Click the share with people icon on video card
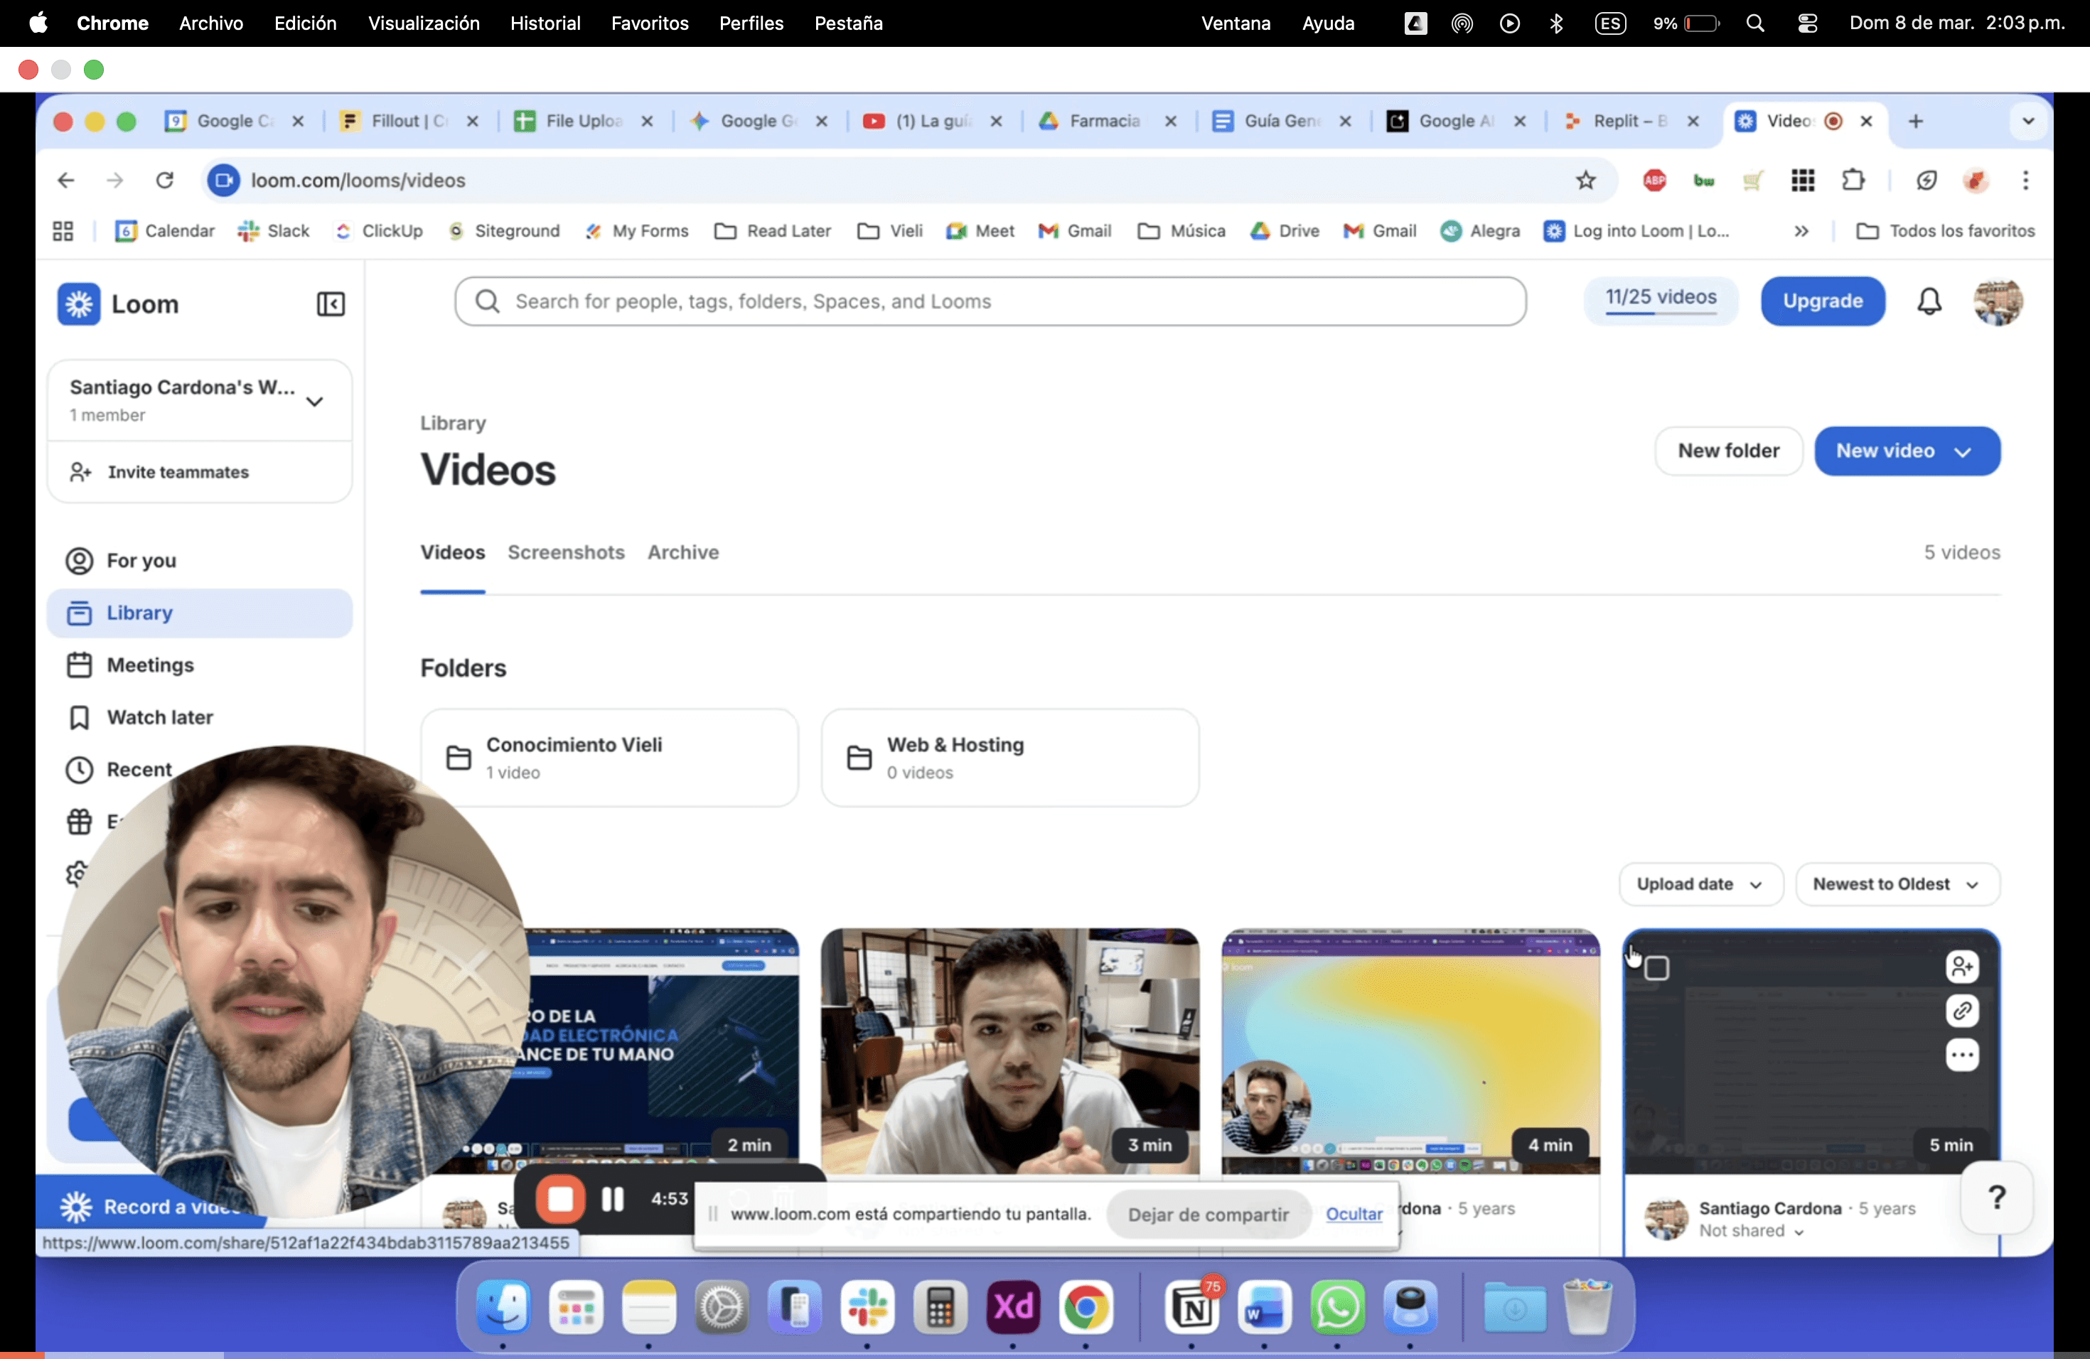This screenshot has width=2090, height=1359. (x=1962, y=967)
